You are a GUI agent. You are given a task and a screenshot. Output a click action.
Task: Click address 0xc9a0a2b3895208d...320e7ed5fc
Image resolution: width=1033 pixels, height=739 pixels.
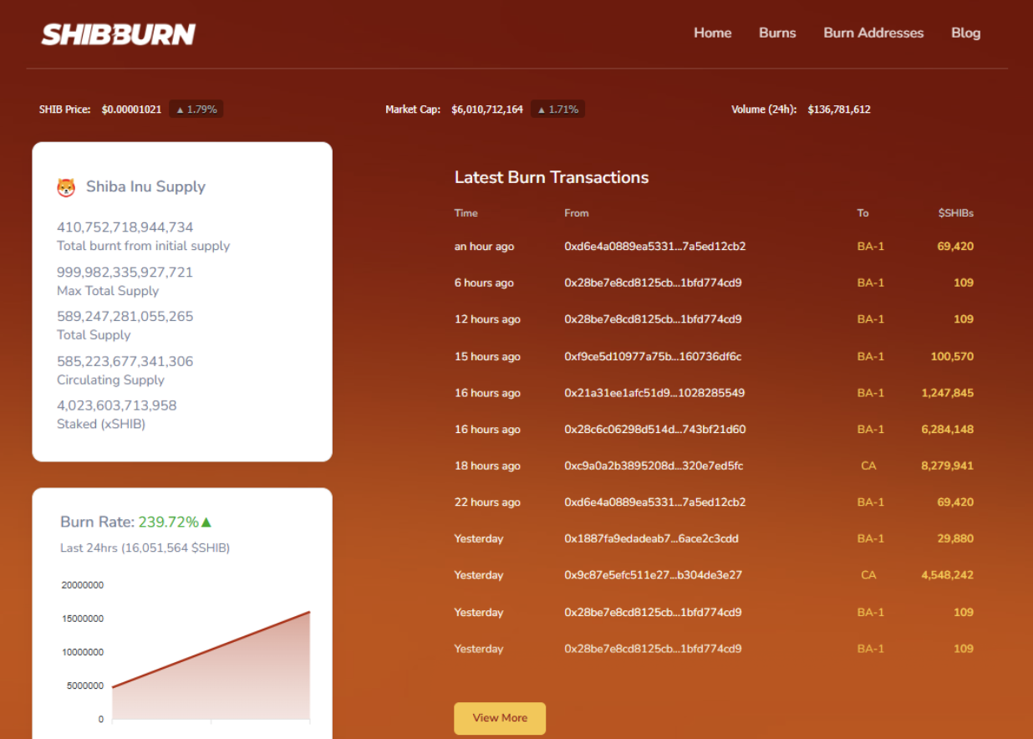pyautogui.click(x=654, y=466)
